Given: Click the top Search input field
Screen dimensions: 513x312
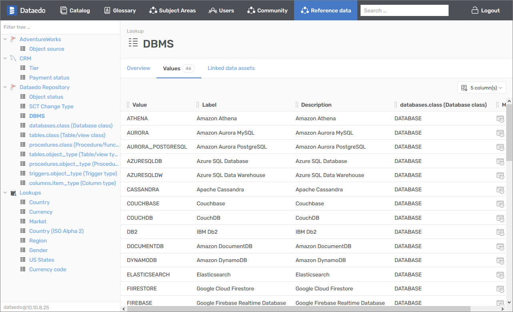Looking at the screenshot, I should pos(404,10).
